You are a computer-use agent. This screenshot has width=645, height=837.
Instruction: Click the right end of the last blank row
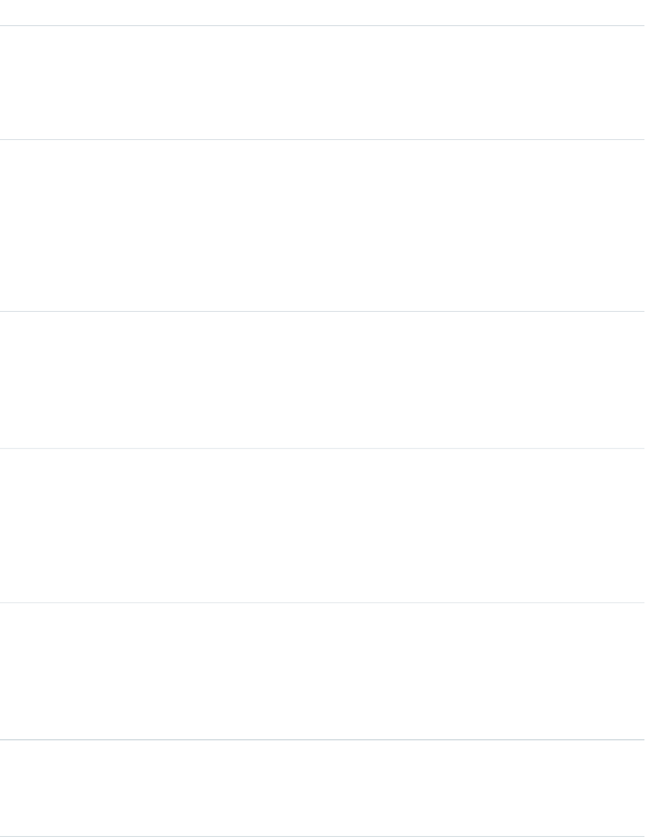(638, 788)
